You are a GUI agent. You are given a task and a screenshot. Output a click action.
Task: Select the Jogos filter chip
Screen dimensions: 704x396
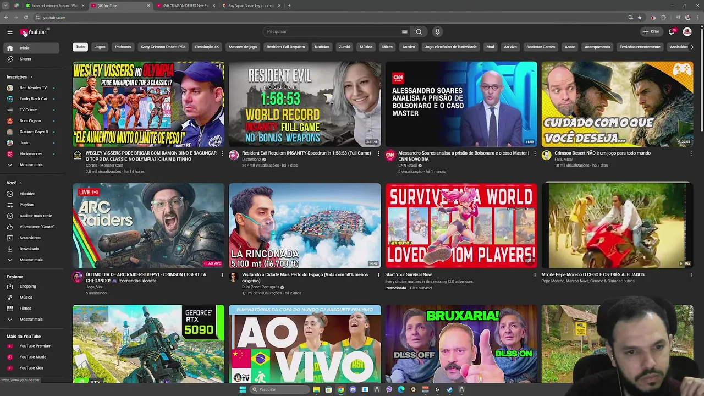(x=100, y=47)
